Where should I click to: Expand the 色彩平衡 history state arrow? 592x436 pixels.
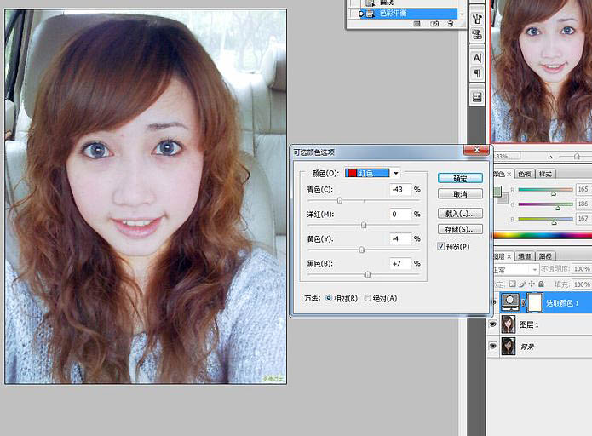coord(361,14)
